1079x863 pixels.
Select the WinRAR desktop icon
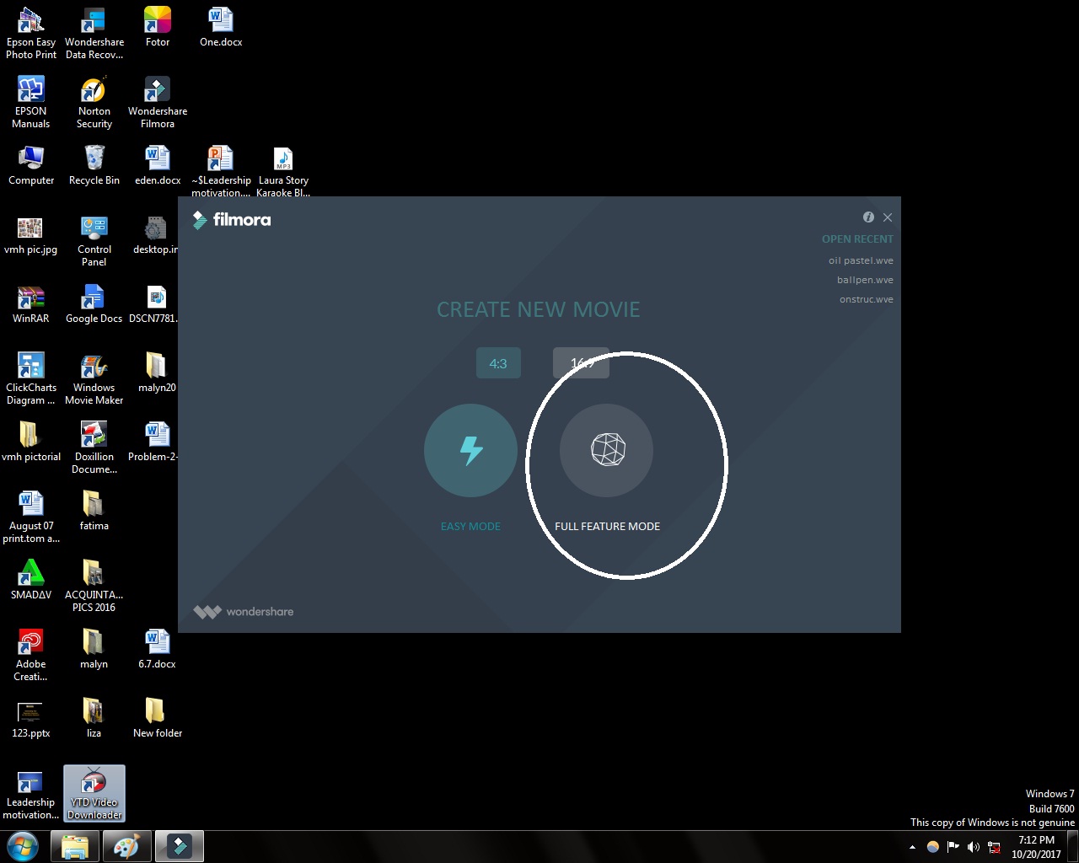click(x=31, y=303)
